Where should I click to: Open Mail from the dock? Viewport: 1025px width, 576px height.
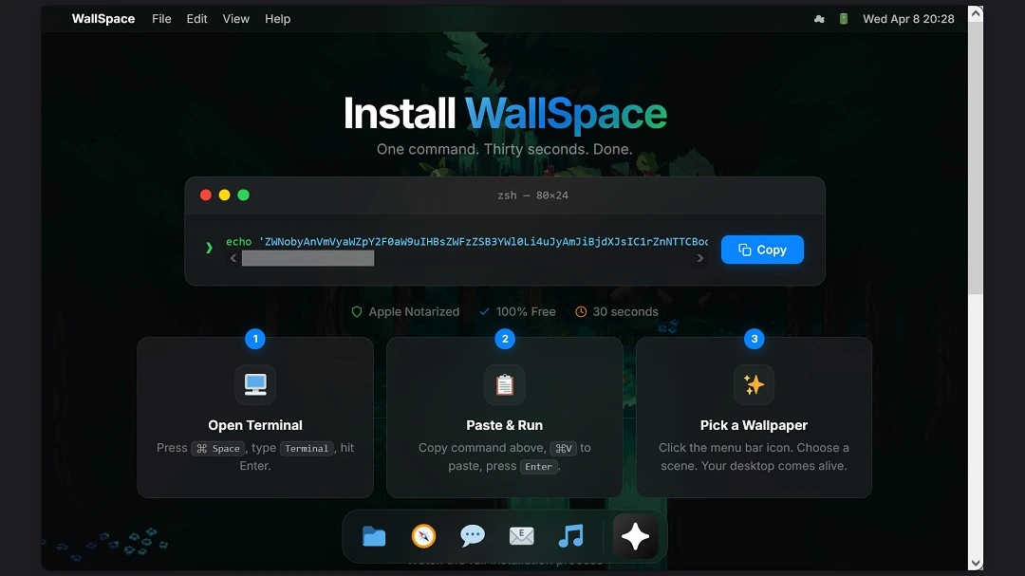pyautogui.click(x=521, y=535)
